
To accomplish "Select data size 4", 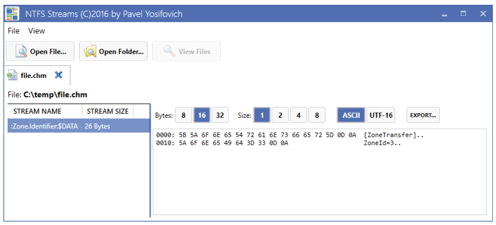I will pyautogui.click(x=298, y=115).
